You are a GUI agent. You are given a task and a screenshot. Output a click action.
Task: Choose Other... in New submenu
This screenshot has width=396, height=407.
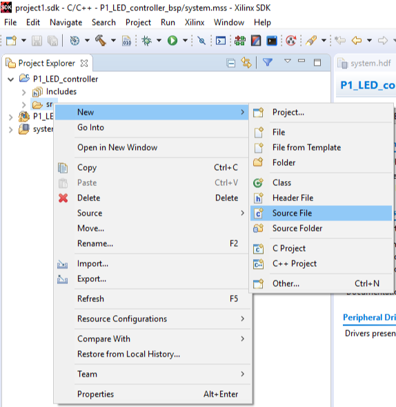[x=321, y=283]
